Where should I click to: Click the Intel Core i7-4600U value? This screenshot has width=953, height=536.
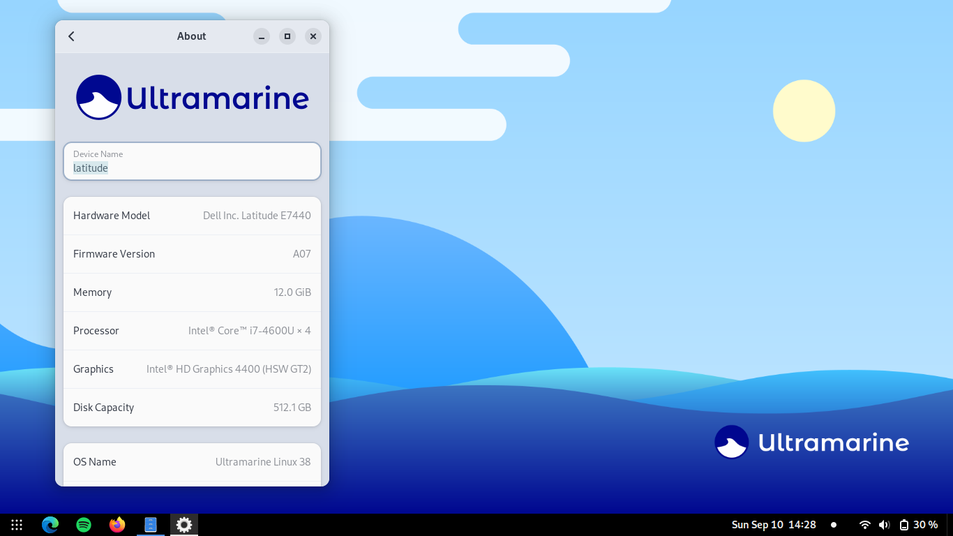click(x=250, y=331)
